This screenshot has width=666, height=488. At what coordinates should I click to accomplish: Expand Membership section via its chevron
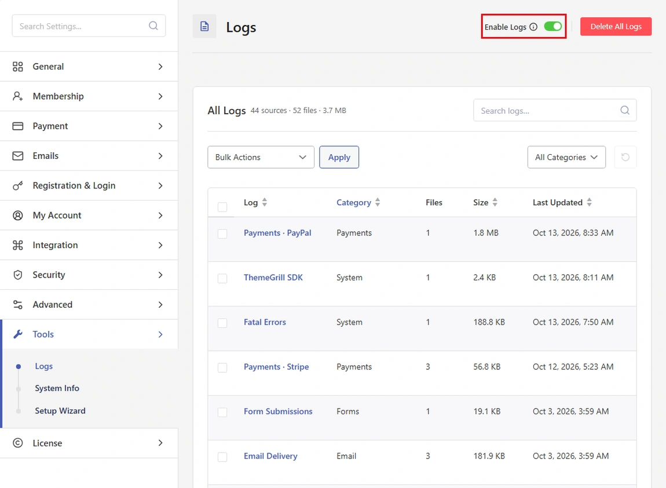point(160,96)
